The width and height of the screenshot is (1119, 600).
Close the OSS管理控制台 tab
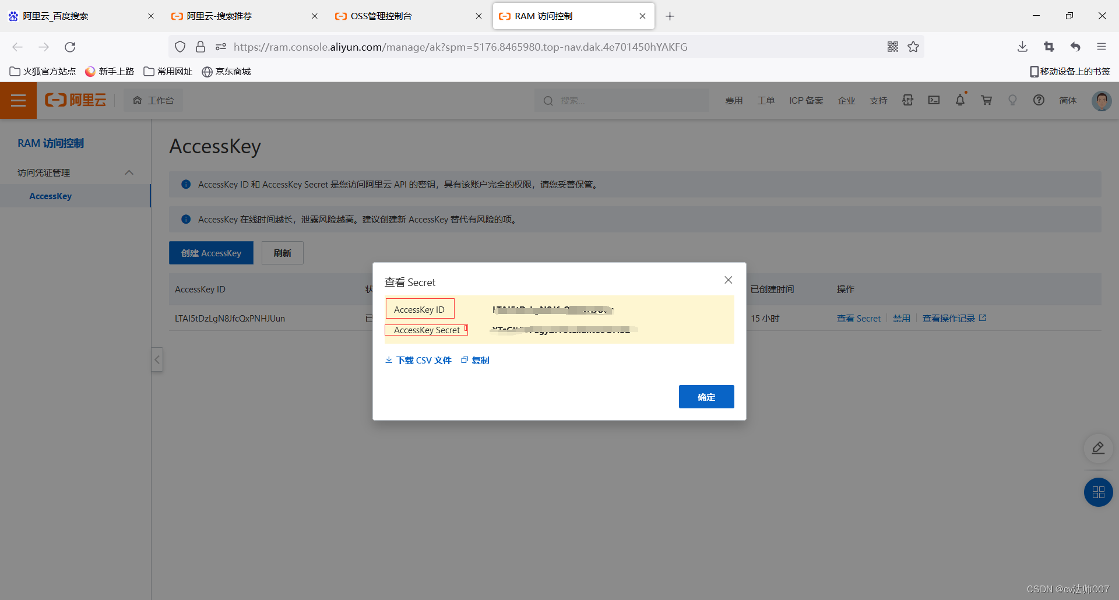click(478, 16)
